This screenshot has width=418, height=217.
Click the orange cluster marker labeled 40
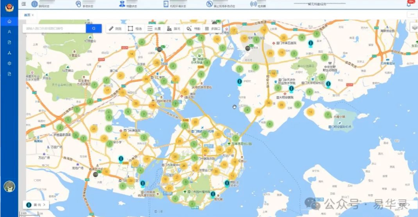click(x=205, y=151)
